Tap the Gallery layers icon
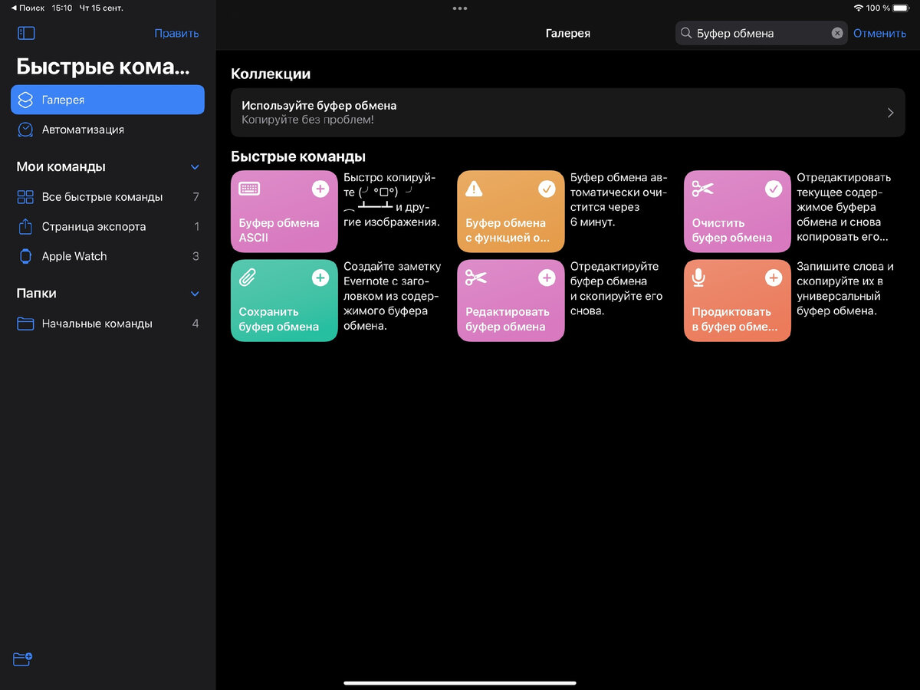Image resolution: width=920 pixels, height=690 pixels. tap(25, 100)
